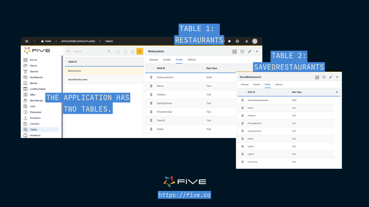The height and width of the screenshot is (207, 369).
Task: Click the Functions sidebar icon
Action: point(25,118)
